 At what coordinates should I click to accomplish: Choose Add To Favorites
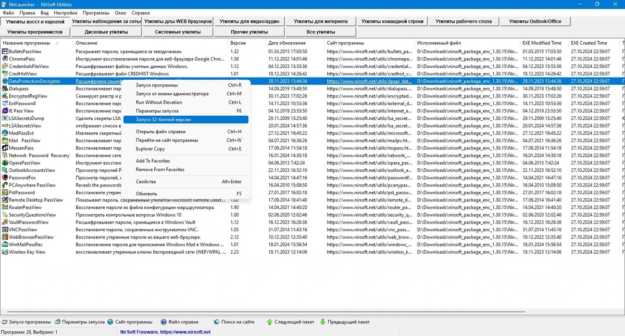186,161
